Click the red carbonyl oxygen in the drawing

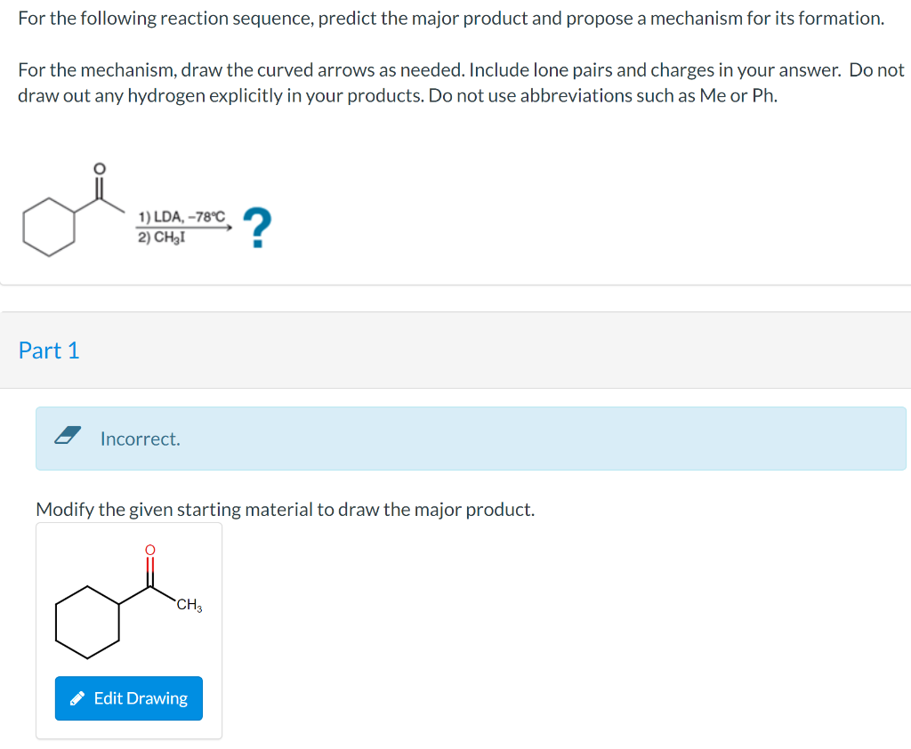click(x=150, y=549)
